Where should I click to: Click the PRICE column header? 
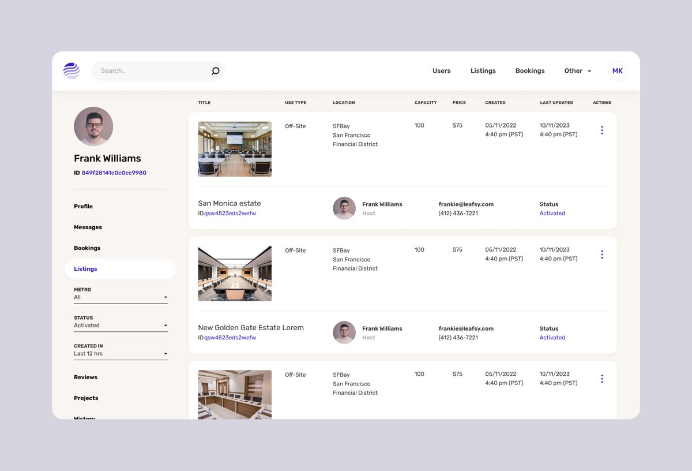459,103
